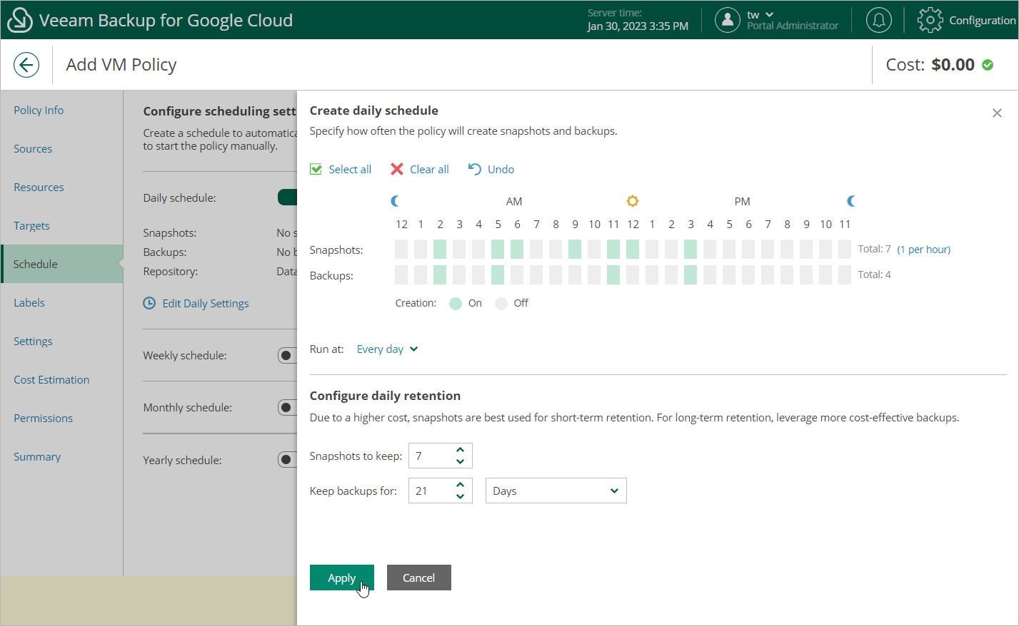The image size is (1019, 626).
Task: Select the Schedule step
Action: pos(62,264)
